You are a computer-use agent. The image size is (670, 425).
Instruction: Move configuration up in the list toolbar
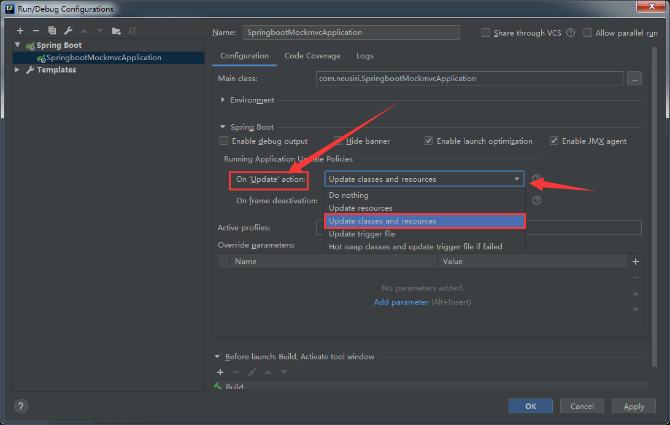84,31
